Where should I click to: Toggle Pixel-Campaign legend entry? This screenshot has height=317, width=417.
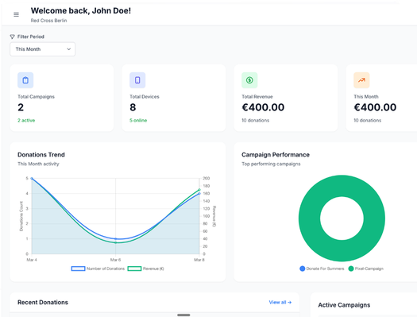click(366, 269)
